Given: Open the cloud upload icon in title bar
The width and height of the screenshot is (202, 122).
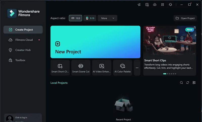Looking at the screenshot, I should coord(155,5).
